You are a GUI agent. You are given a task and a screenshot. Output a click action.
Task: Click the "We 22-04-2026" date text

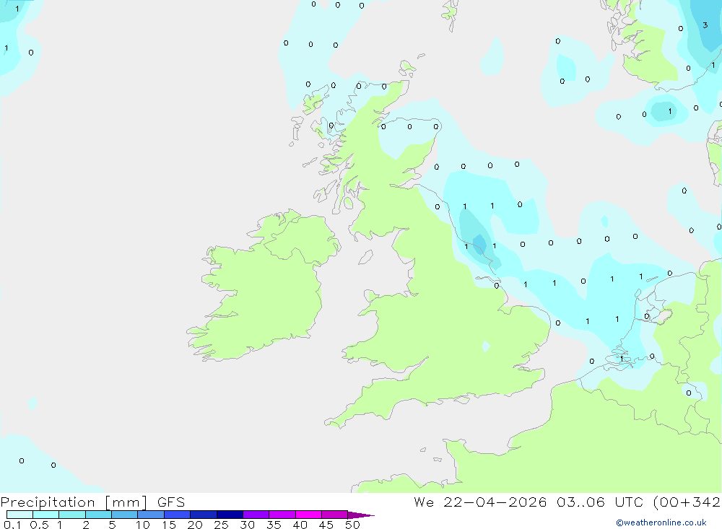[x=480, y=502]
